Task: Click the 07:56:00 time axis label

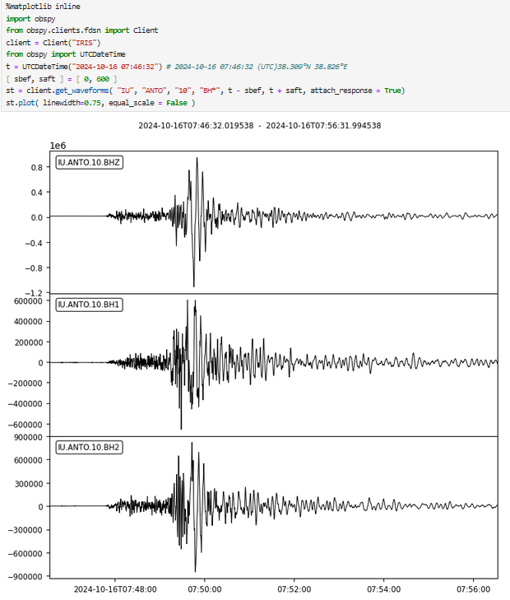Action: [473, 589]
